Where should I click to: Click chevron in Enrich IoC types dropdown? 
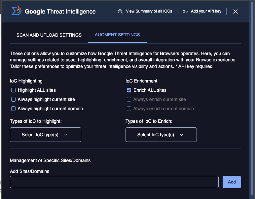pyautogui.click(x=181, y=135)
